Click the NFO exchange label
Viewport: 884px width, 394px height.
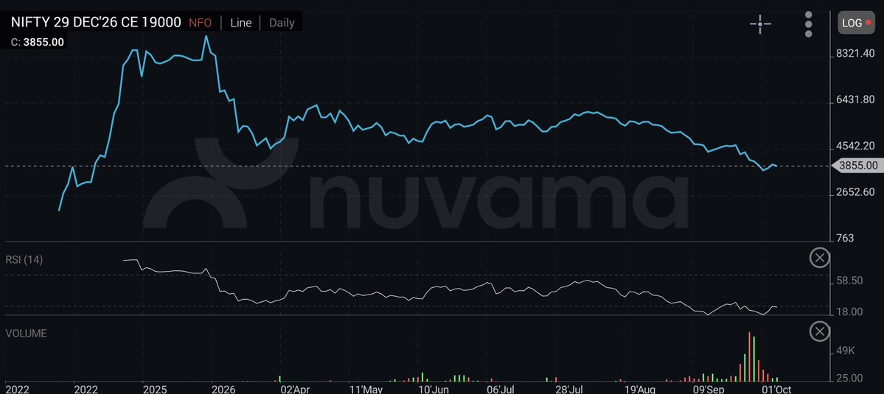200,23
